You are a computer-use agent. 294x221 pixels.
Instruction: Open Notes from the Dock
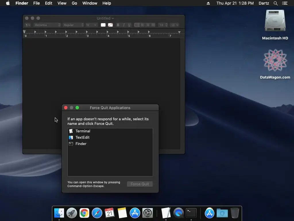122,213
